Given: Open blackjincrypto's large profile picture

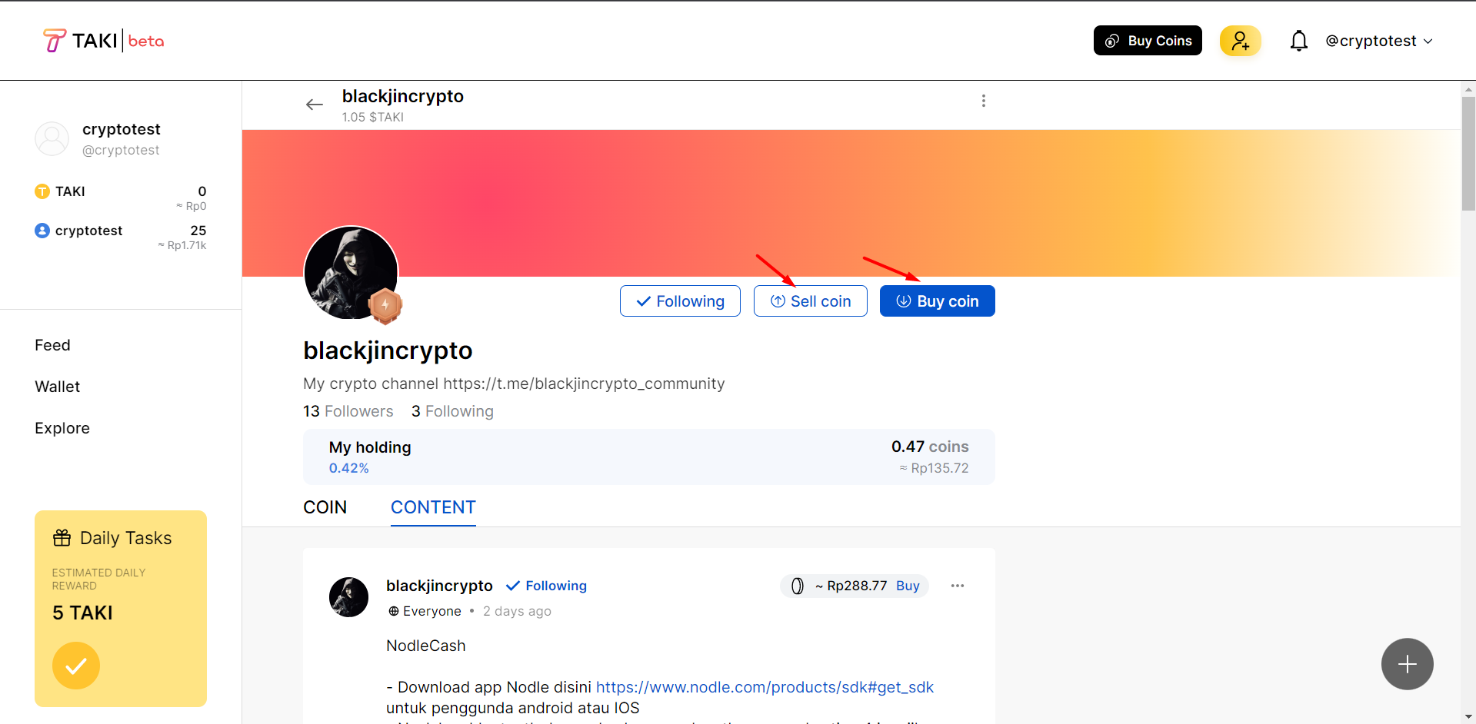Looking at the screenshot, I should point(351,272).
